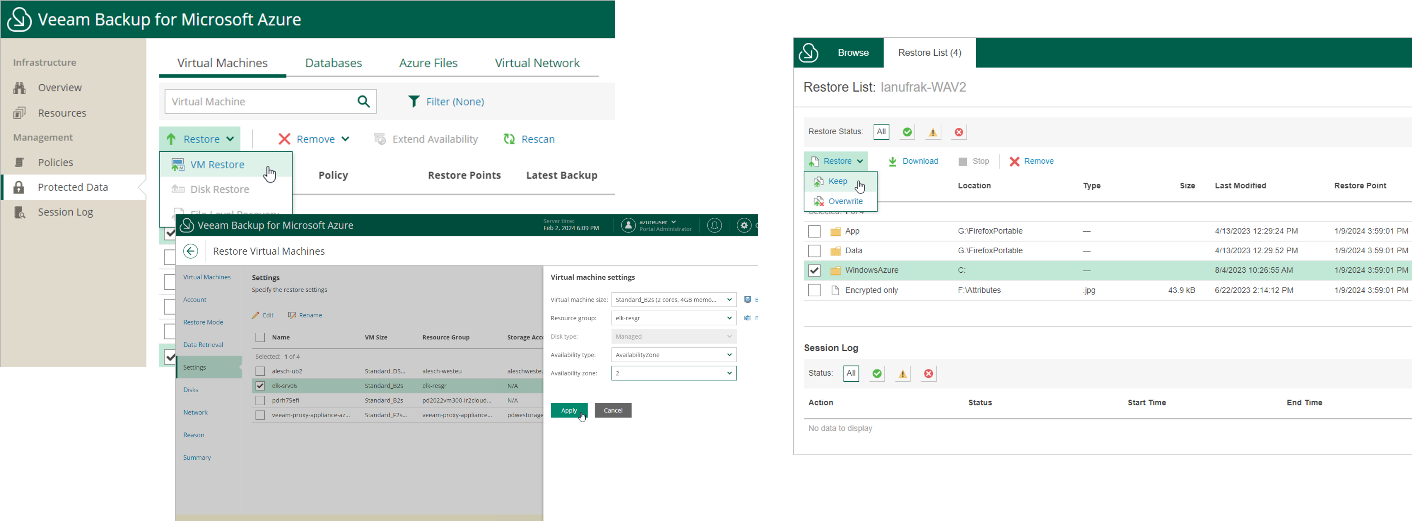Open the settings gear in the wizard header
The height and width of the screenshot is (521, 1412).
[x=744, y=225]
